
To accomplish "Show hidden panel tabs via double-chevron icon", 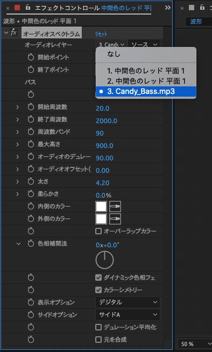I will 168,8.
